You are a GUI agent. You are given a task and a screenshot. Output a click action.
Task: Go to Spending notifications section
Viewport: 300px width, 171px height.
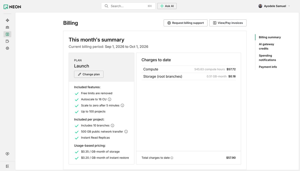click(x=267, y=58)
